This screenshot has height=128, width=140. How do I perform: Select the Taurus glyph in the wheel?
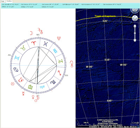click(x=23, y=48)
